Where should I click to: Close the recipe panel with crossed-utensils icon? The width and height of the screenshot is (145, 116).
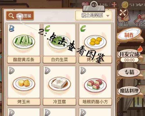[124, 12]
